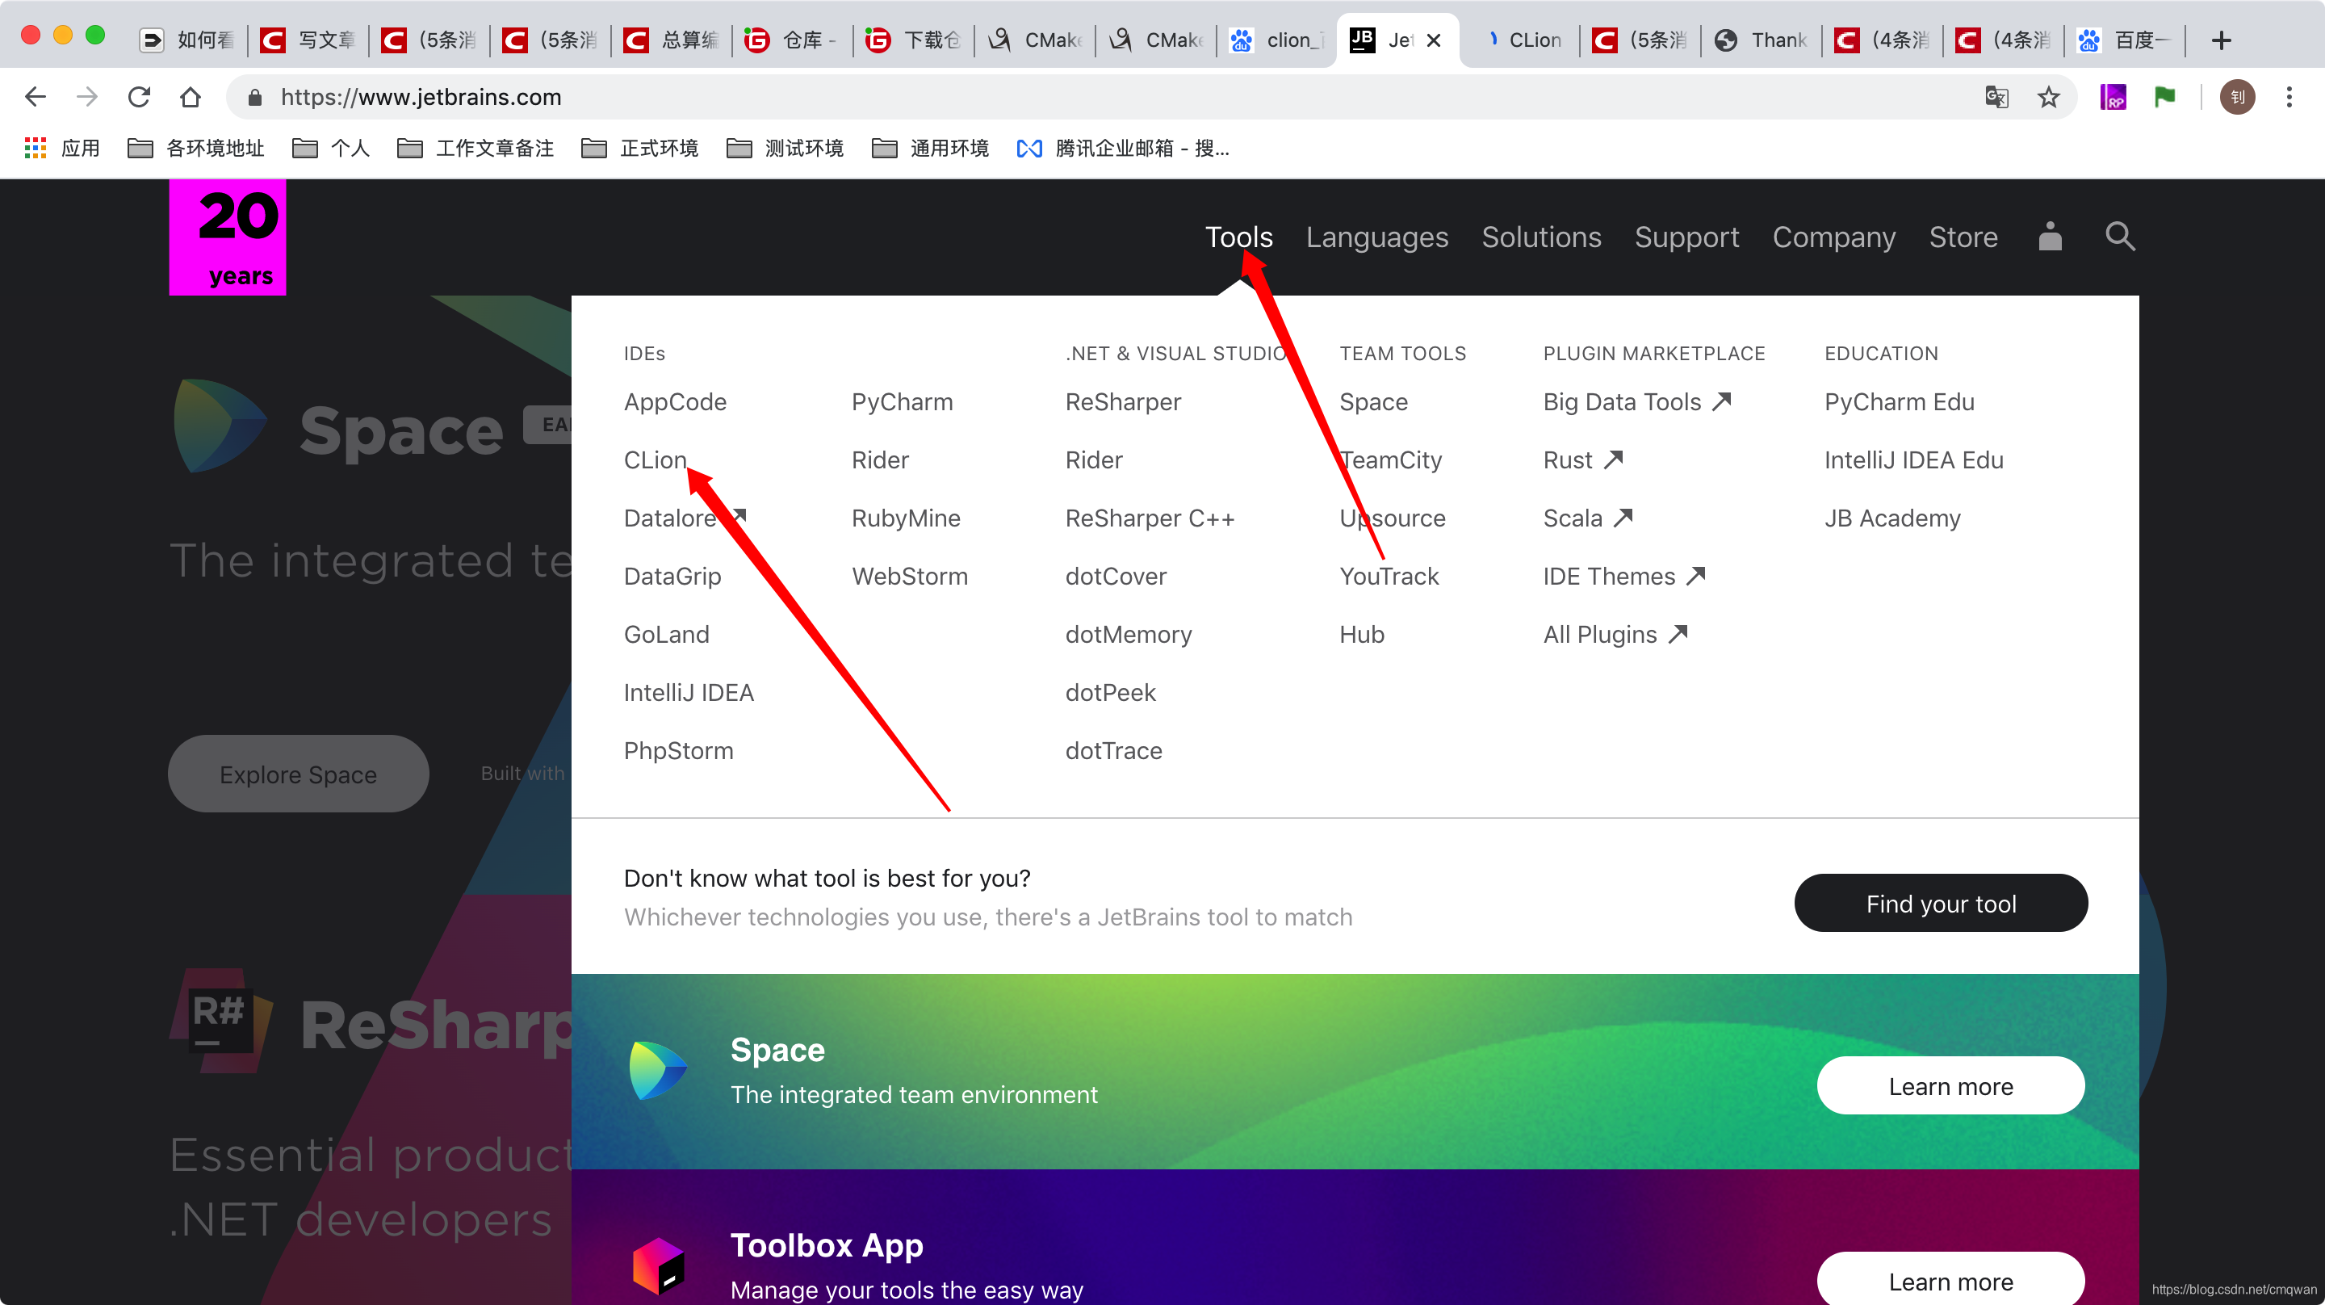Open the 个人 bookmark folder
This screenshot has width=2325, height=1305.
tap(331, 148)
